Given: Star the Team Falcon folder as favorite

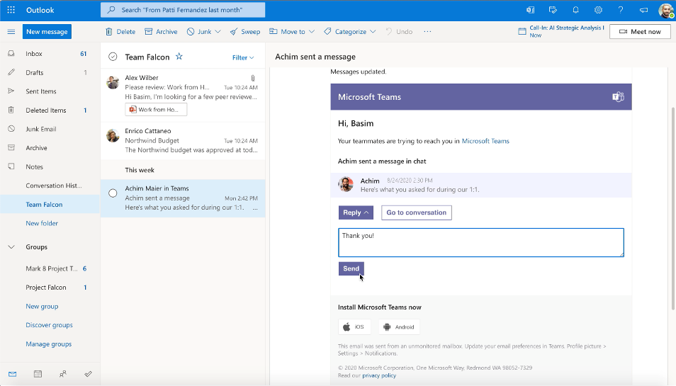Looking at the screenshot, I should tap(179, 57).
